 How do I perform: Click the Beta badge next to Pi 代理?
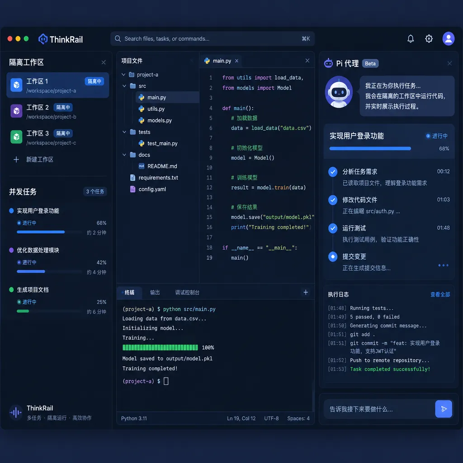[370, 63]
